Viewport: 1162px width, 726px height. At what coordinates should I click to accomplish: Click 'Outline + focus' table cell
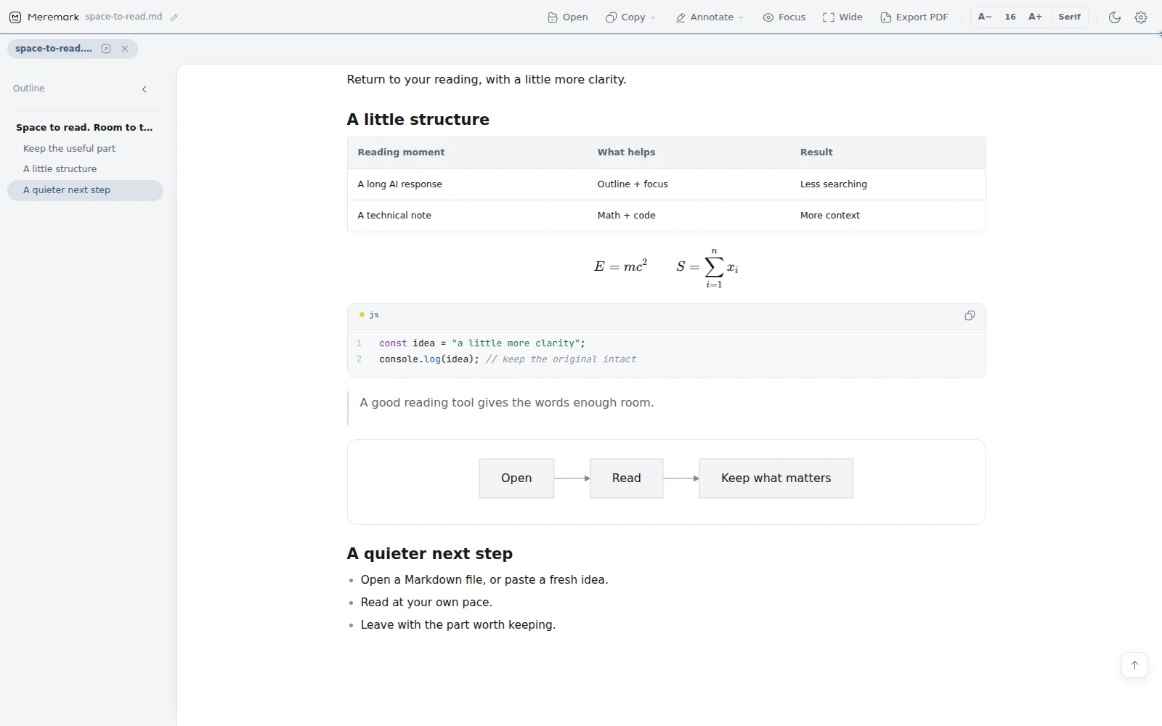coord(633,184)
